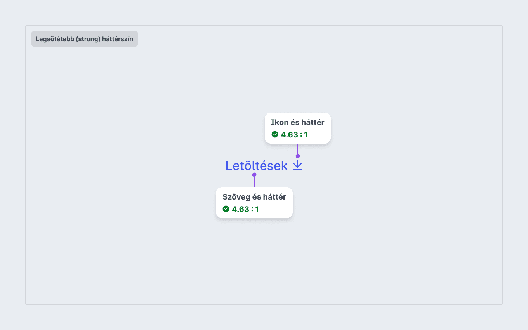Open the Letöltések link text
The width and height of the screenshot is (528, 330).
coord(257,166)
